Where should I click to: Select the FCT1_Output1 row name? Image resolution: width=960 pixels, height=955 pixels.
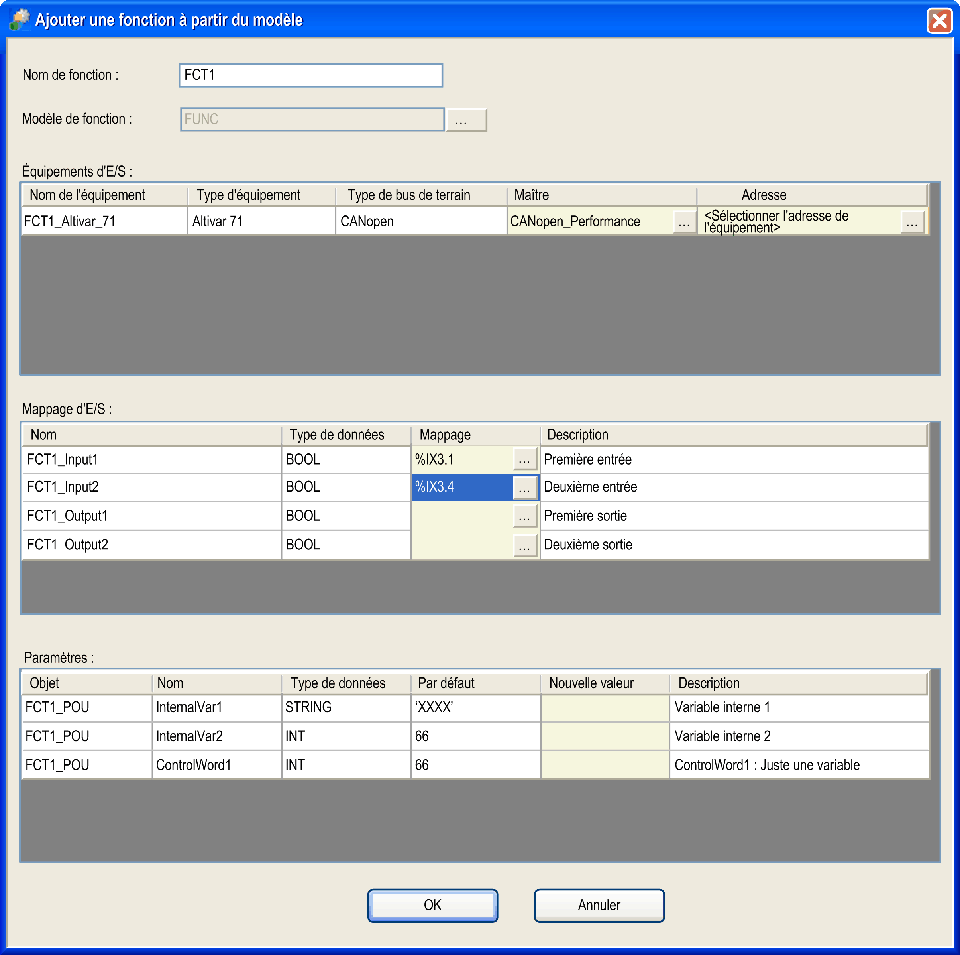click(151, 516)
